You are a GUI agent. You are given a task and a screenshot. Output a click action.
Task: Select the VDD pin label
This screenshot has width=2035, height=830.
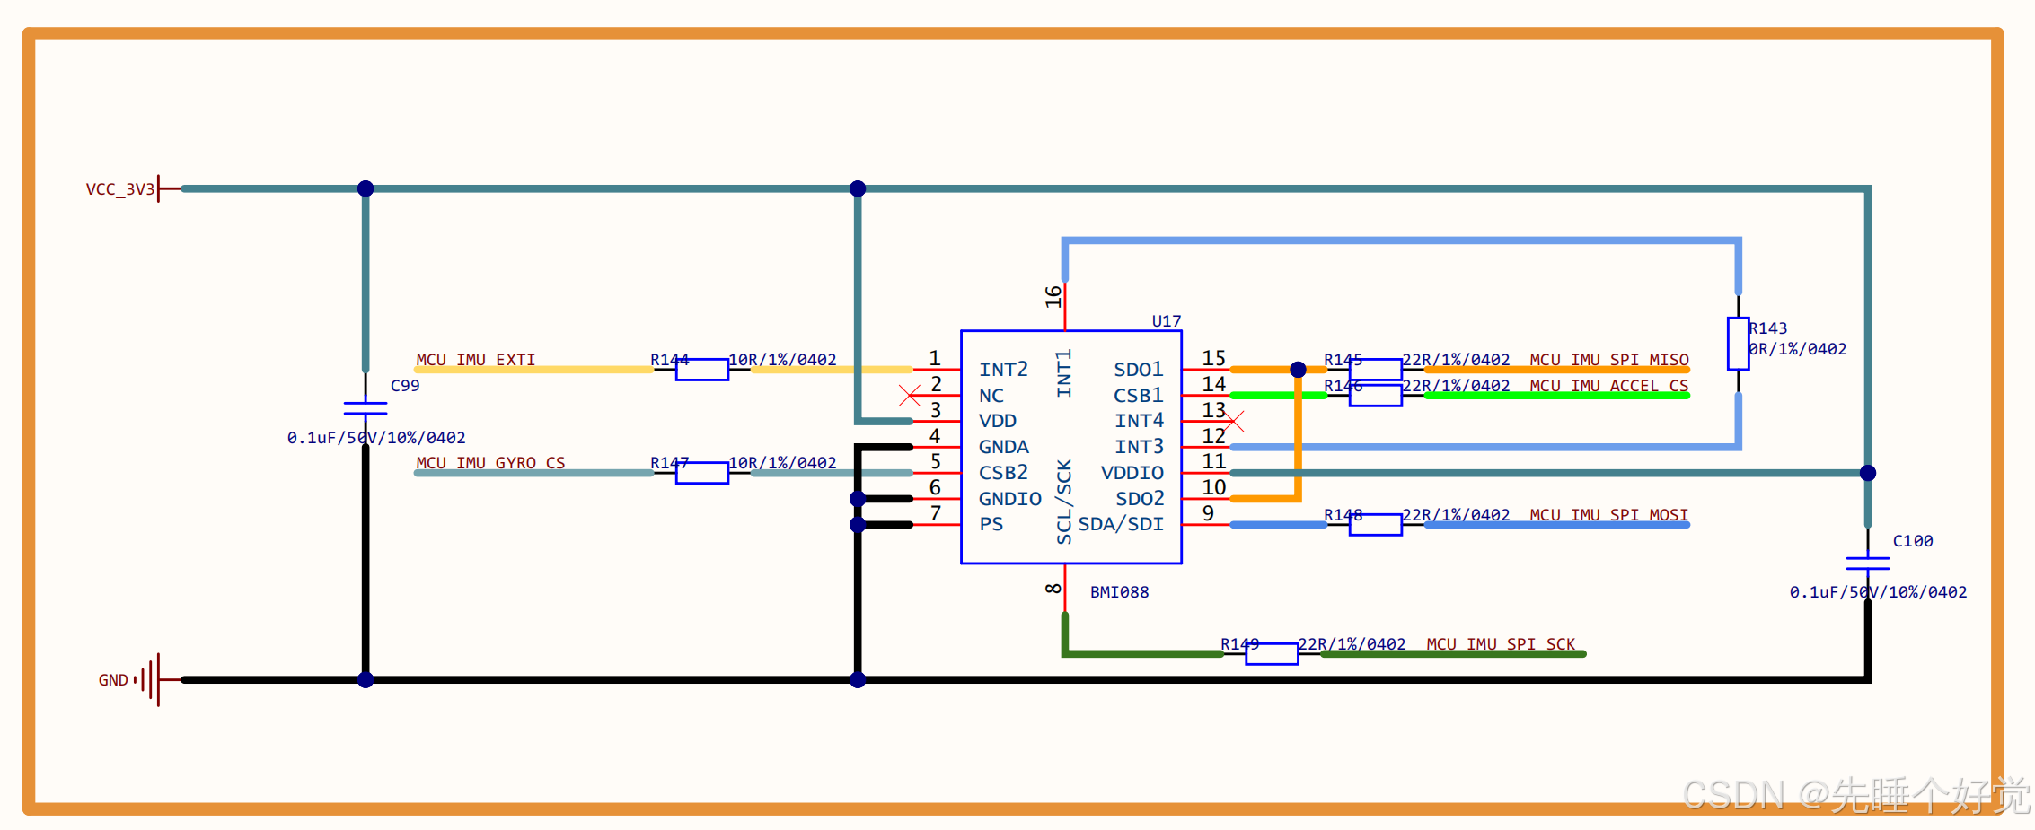998,421
